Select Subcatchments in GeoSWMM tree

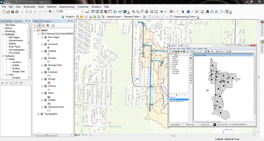[16, 40]
